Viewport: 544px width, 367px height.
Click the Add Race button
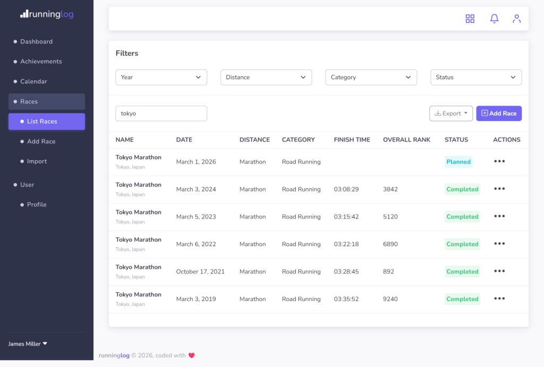pos(499,113)
